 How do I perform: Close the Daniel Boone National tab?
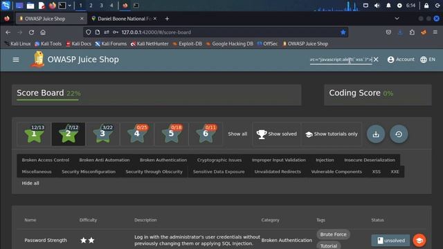tap(155, 19)
